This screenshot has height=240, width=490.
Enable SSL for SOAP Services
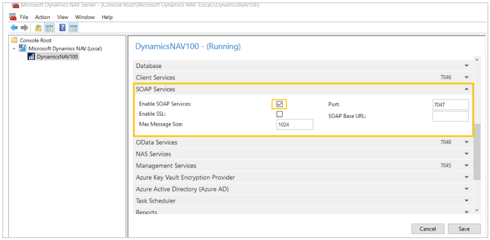click(x=279, y=114)
